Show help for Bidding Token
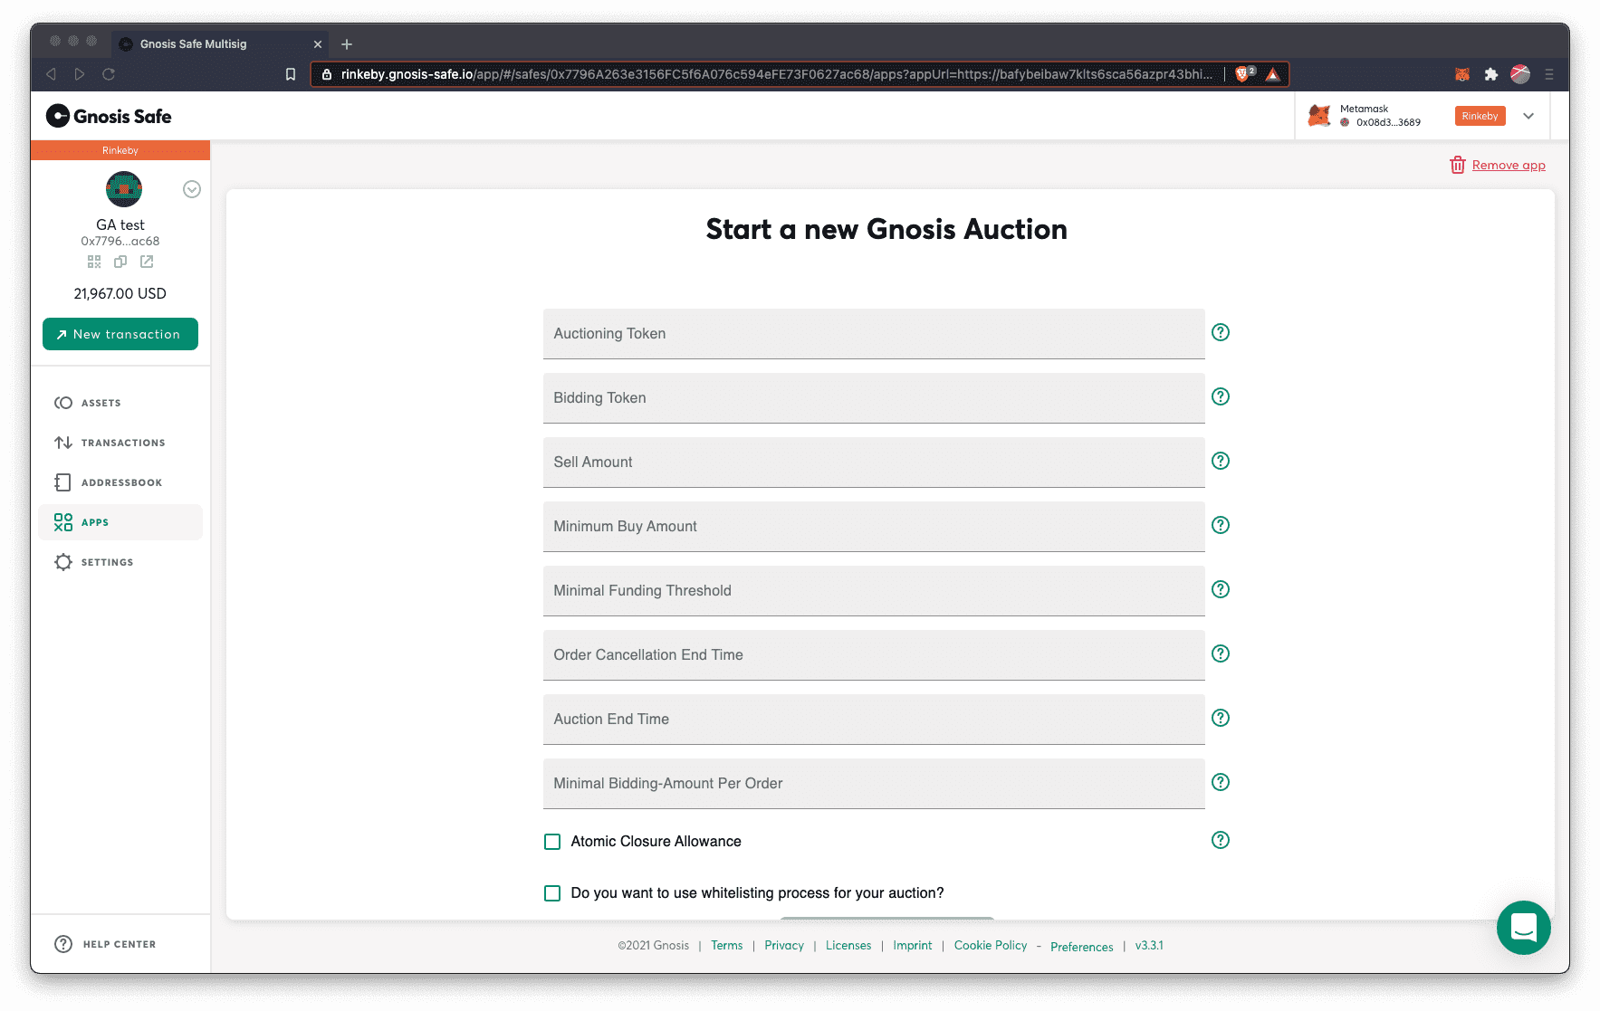 (x=1221, y=396)
